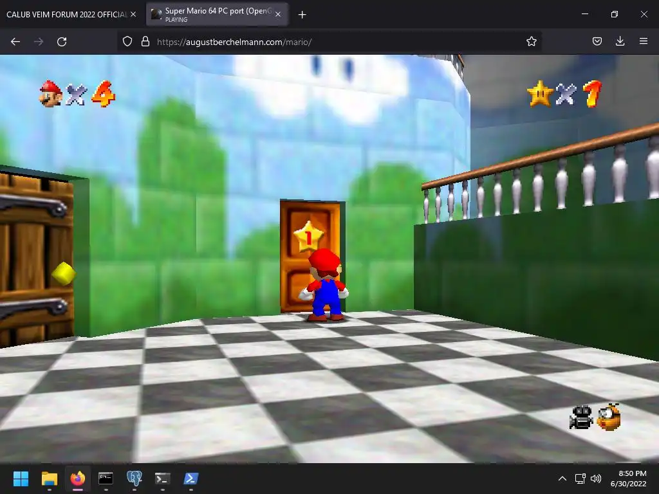Click the Lakitu camera mode icon

(609, 417)
